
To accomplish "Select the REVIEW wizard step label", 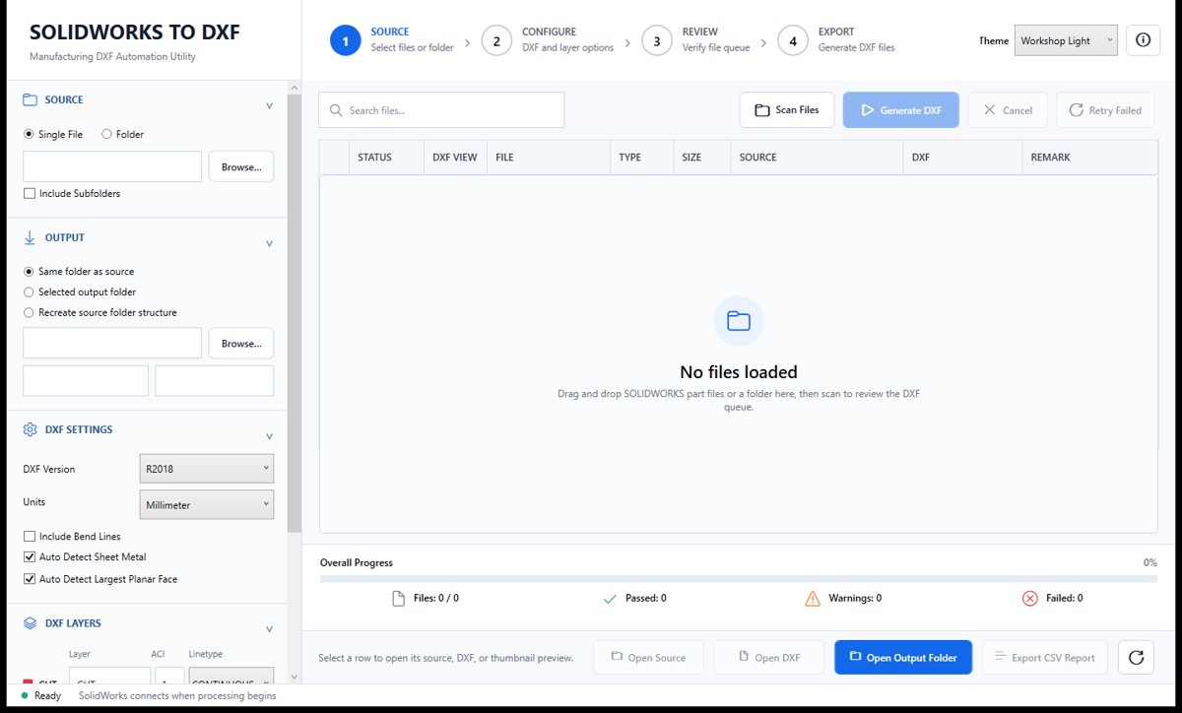I will 700,32.
